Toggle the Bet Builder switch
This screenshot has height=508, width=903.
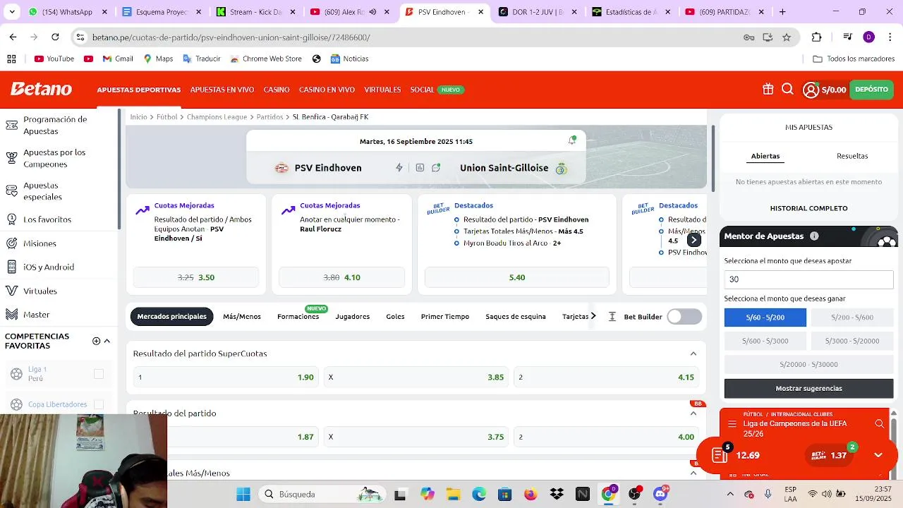coord(684,317)
